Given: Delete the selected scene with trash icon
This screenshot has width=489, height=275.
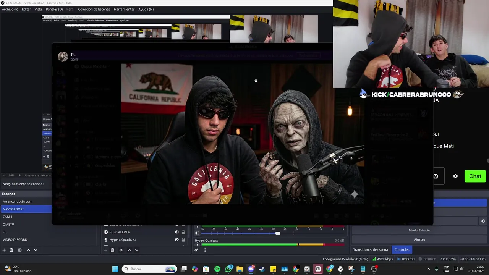Looking at the screenshot, I should (x=11, y=250).
